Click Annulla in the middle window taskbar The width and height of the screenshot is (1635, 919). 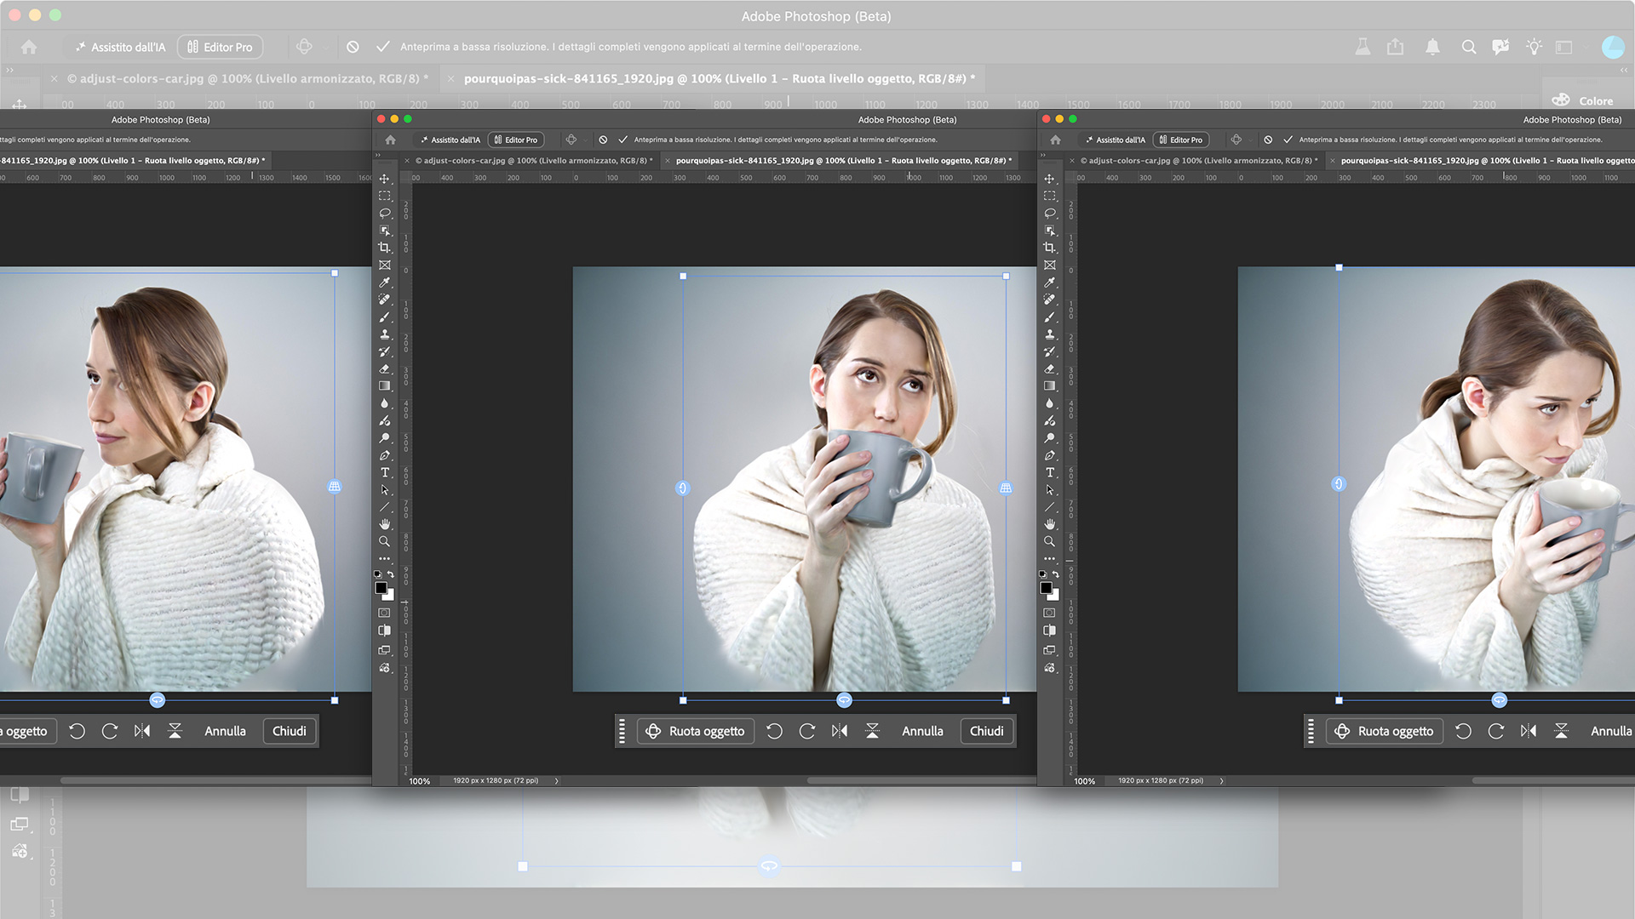point(922,731)
